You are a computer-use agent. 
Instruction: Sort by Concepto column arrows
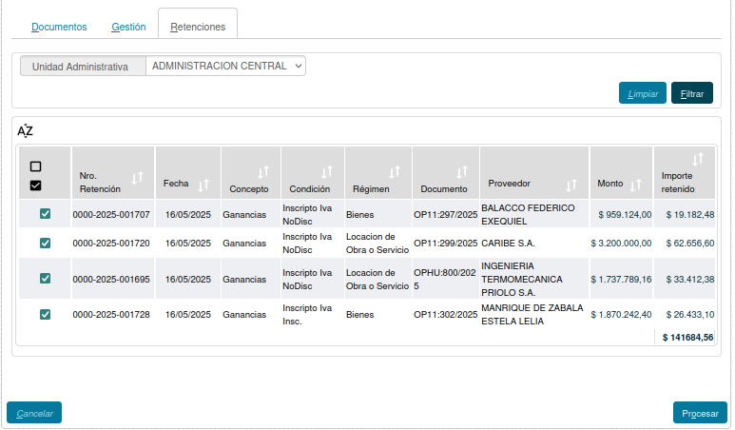click(262, 172)
